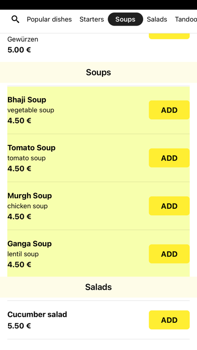Image resolution: width=197 pixels, height=350 pixels.
Task: Tap the Salads section header
Action: [98, 287]
